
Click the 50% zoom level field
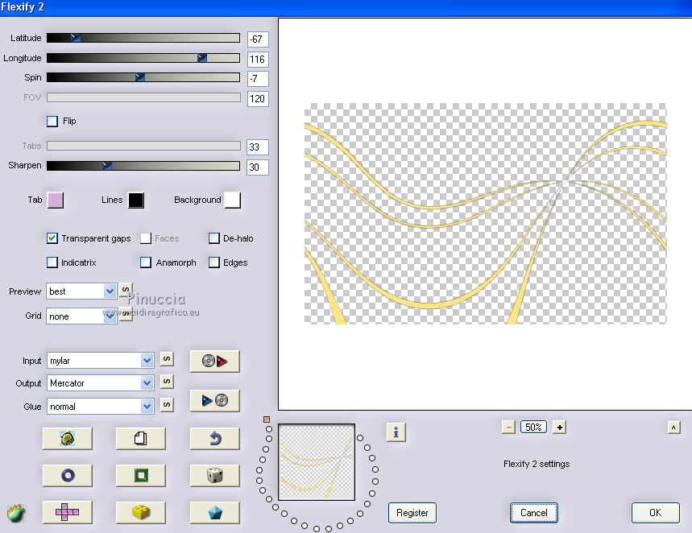click(533, 427)
